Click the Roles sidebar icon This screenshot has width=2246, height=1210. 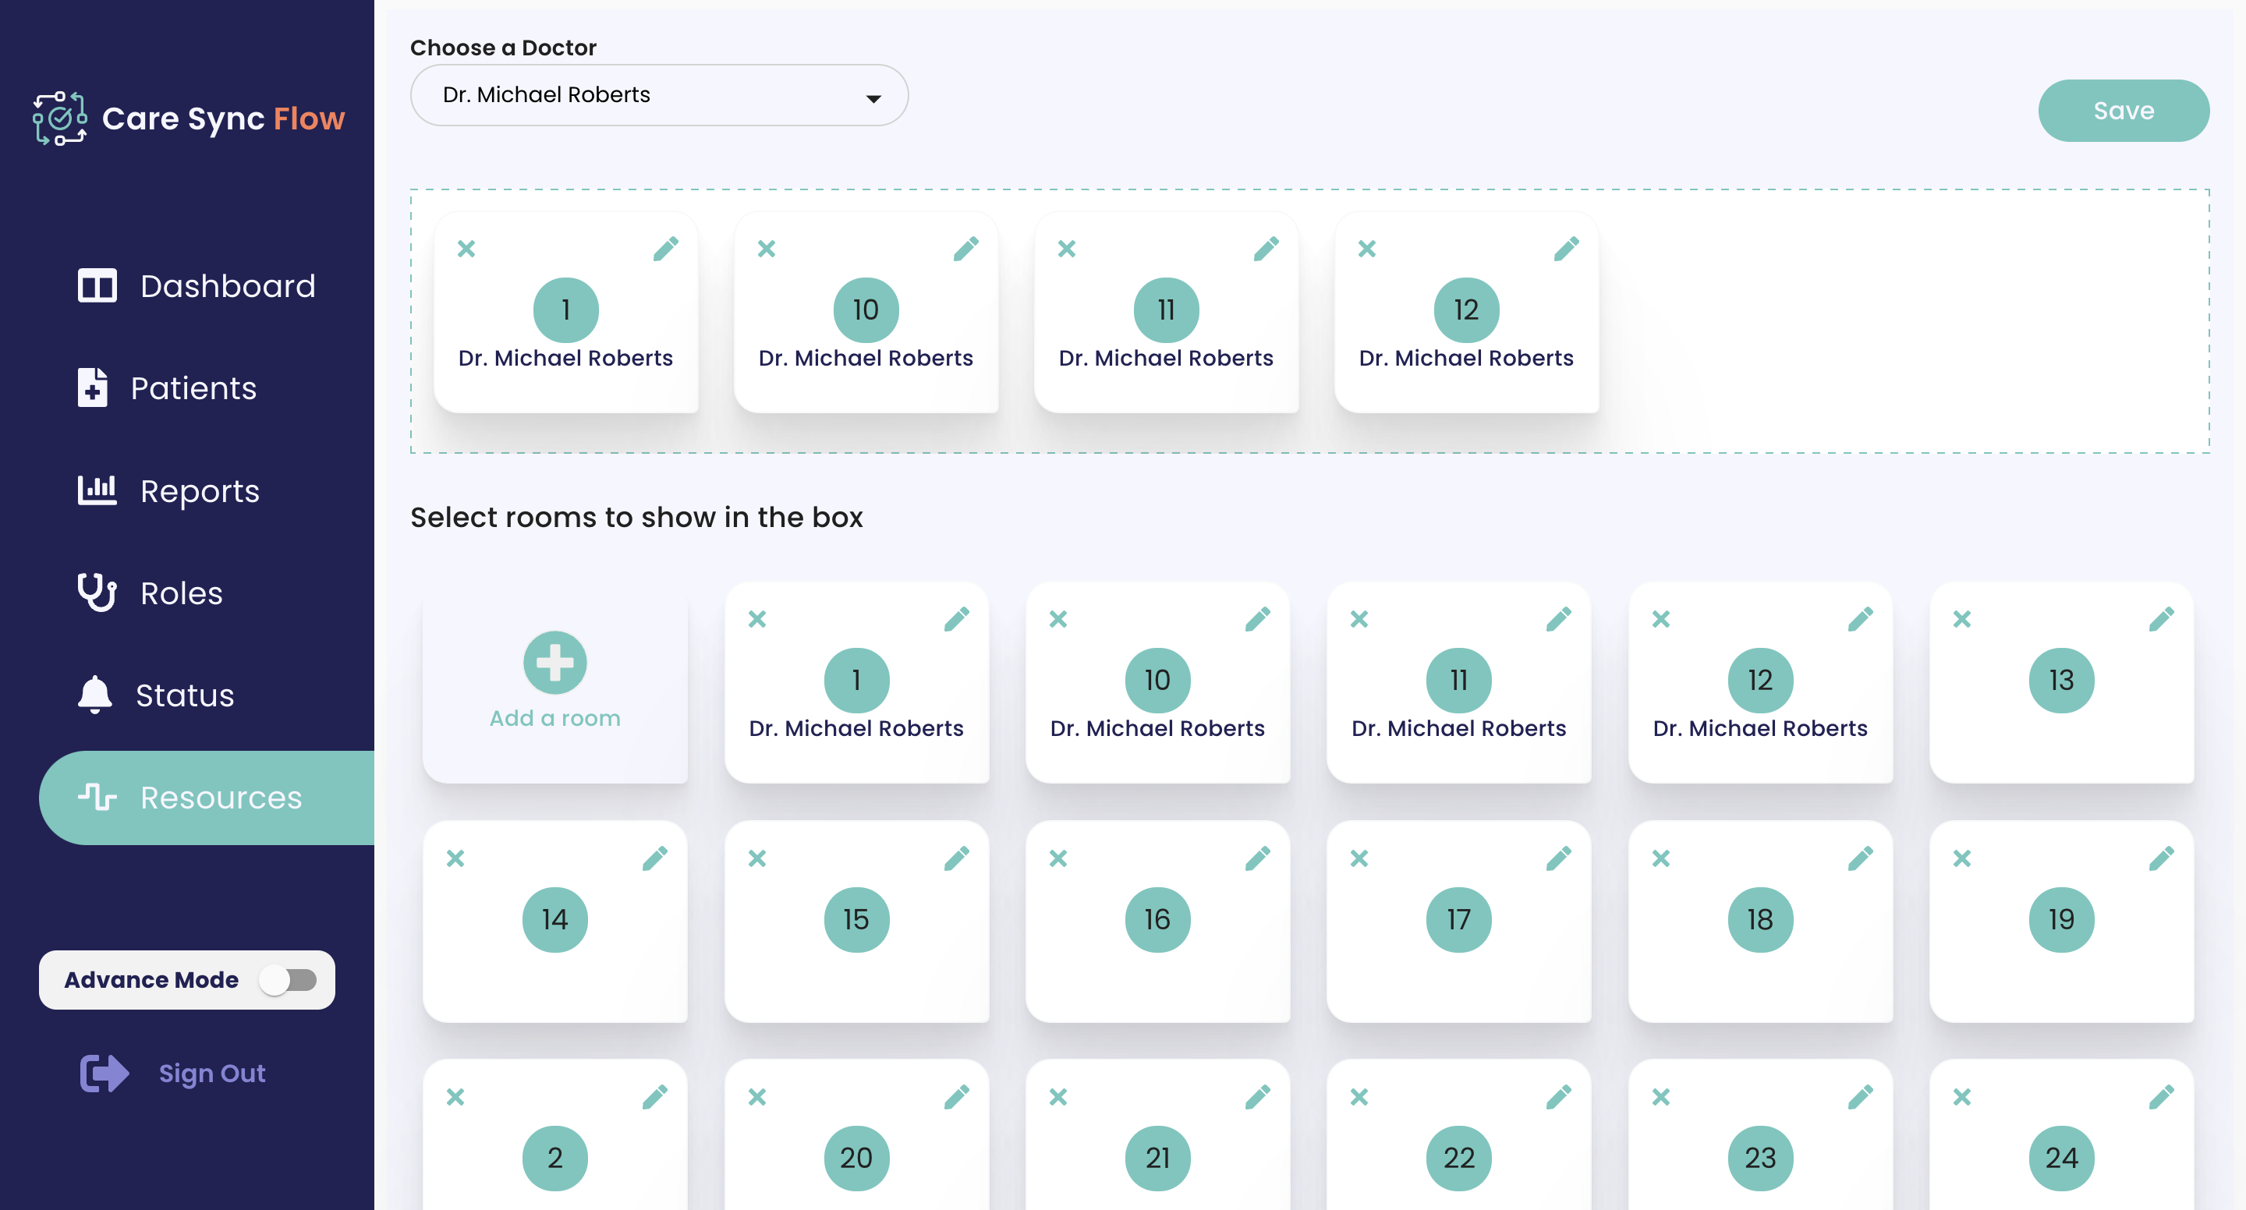point(98,593)
